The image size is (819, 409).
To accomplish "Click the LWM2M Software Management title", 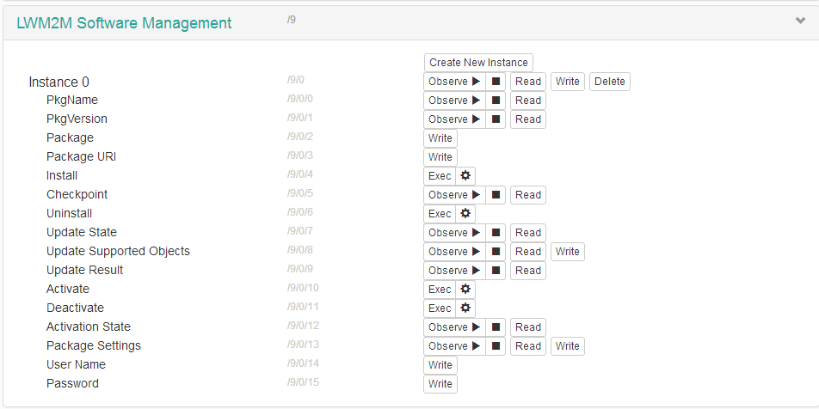I will (x=124, y=23).
